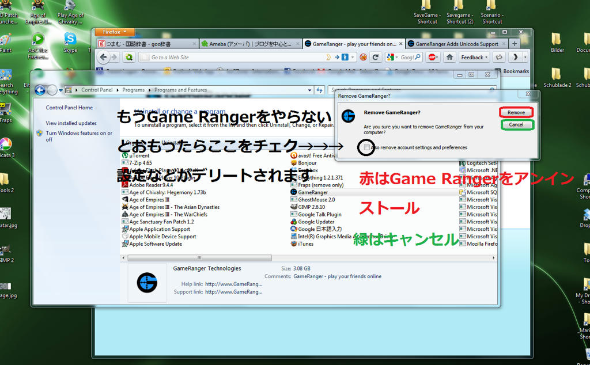The width and height of the screenshot is (590, 365).
Task: Select the iTunes program entry
Action: pos(305,244)
